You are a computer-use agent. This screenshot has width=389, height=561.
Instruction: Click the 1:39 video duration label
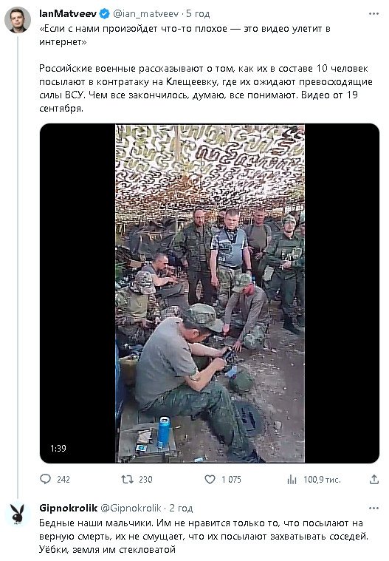tap(58, 449)
